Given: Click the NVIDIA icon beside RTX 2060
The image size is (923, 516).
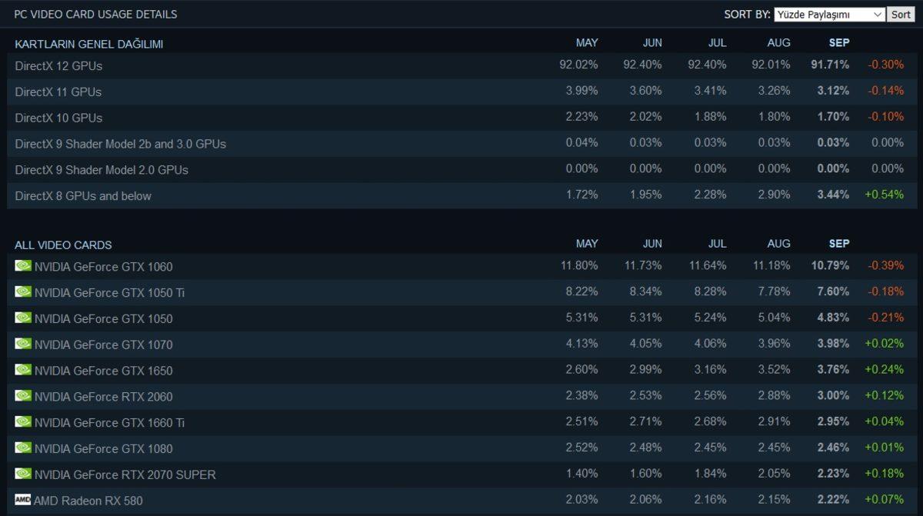Looking at the screenshot, I should [24, 397].
